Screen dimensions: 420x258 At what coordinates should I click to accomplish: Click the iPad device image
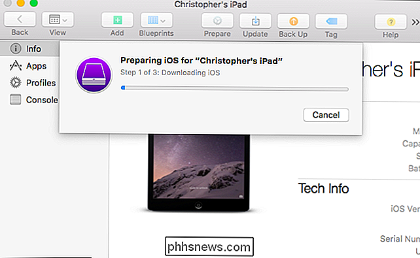tap(198, 173)
